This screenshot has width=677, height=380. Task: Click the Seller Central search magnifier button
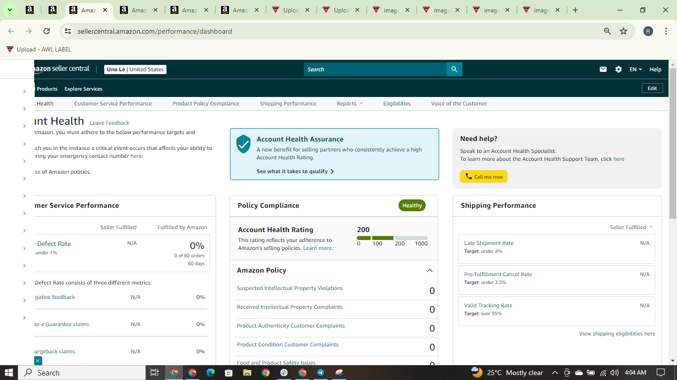point(454,69)
